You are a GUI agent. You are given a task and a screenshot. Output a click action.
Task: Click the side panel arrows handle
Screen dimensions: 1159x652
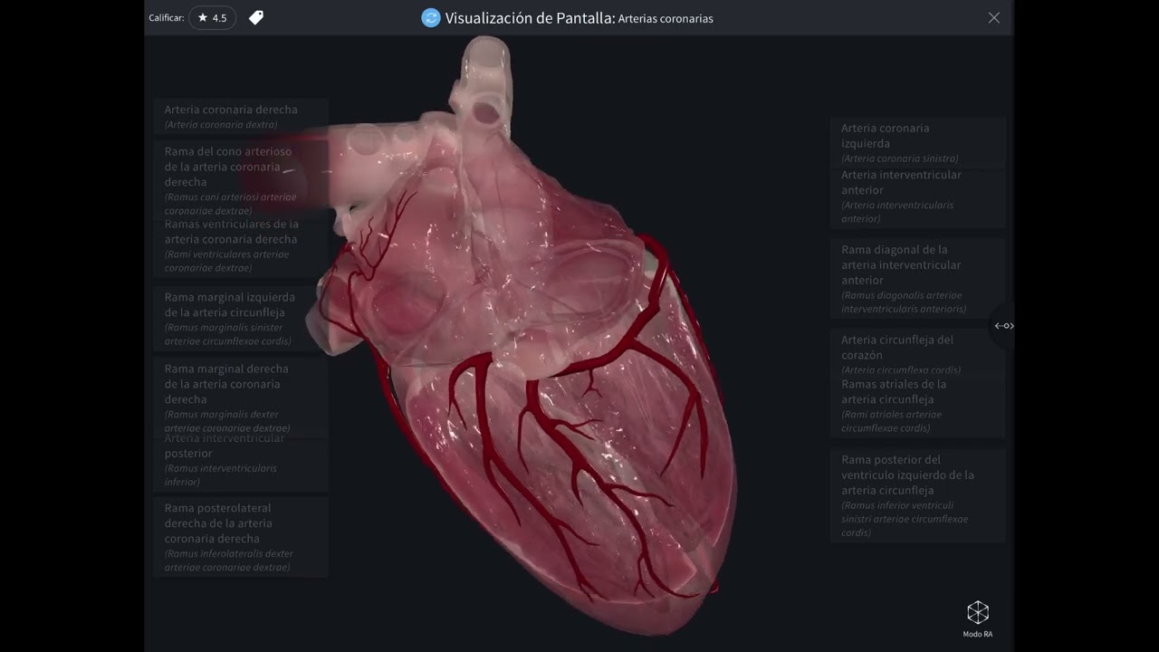point(1003,326)
